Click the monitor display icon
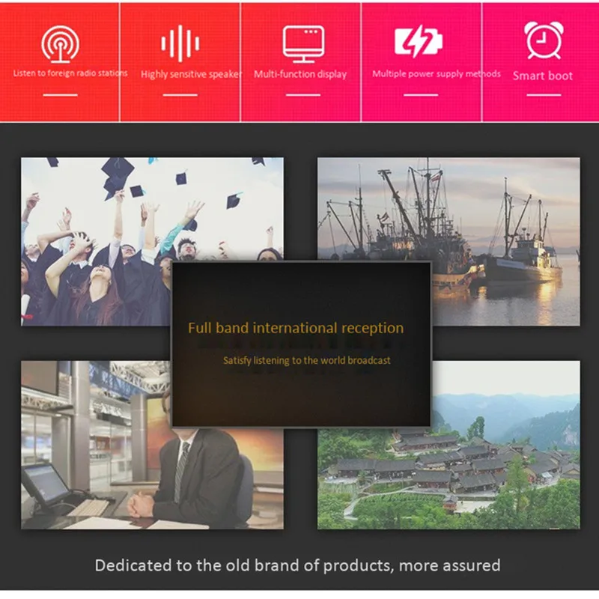Screen dimensions: 599x599 pos(304,44)
